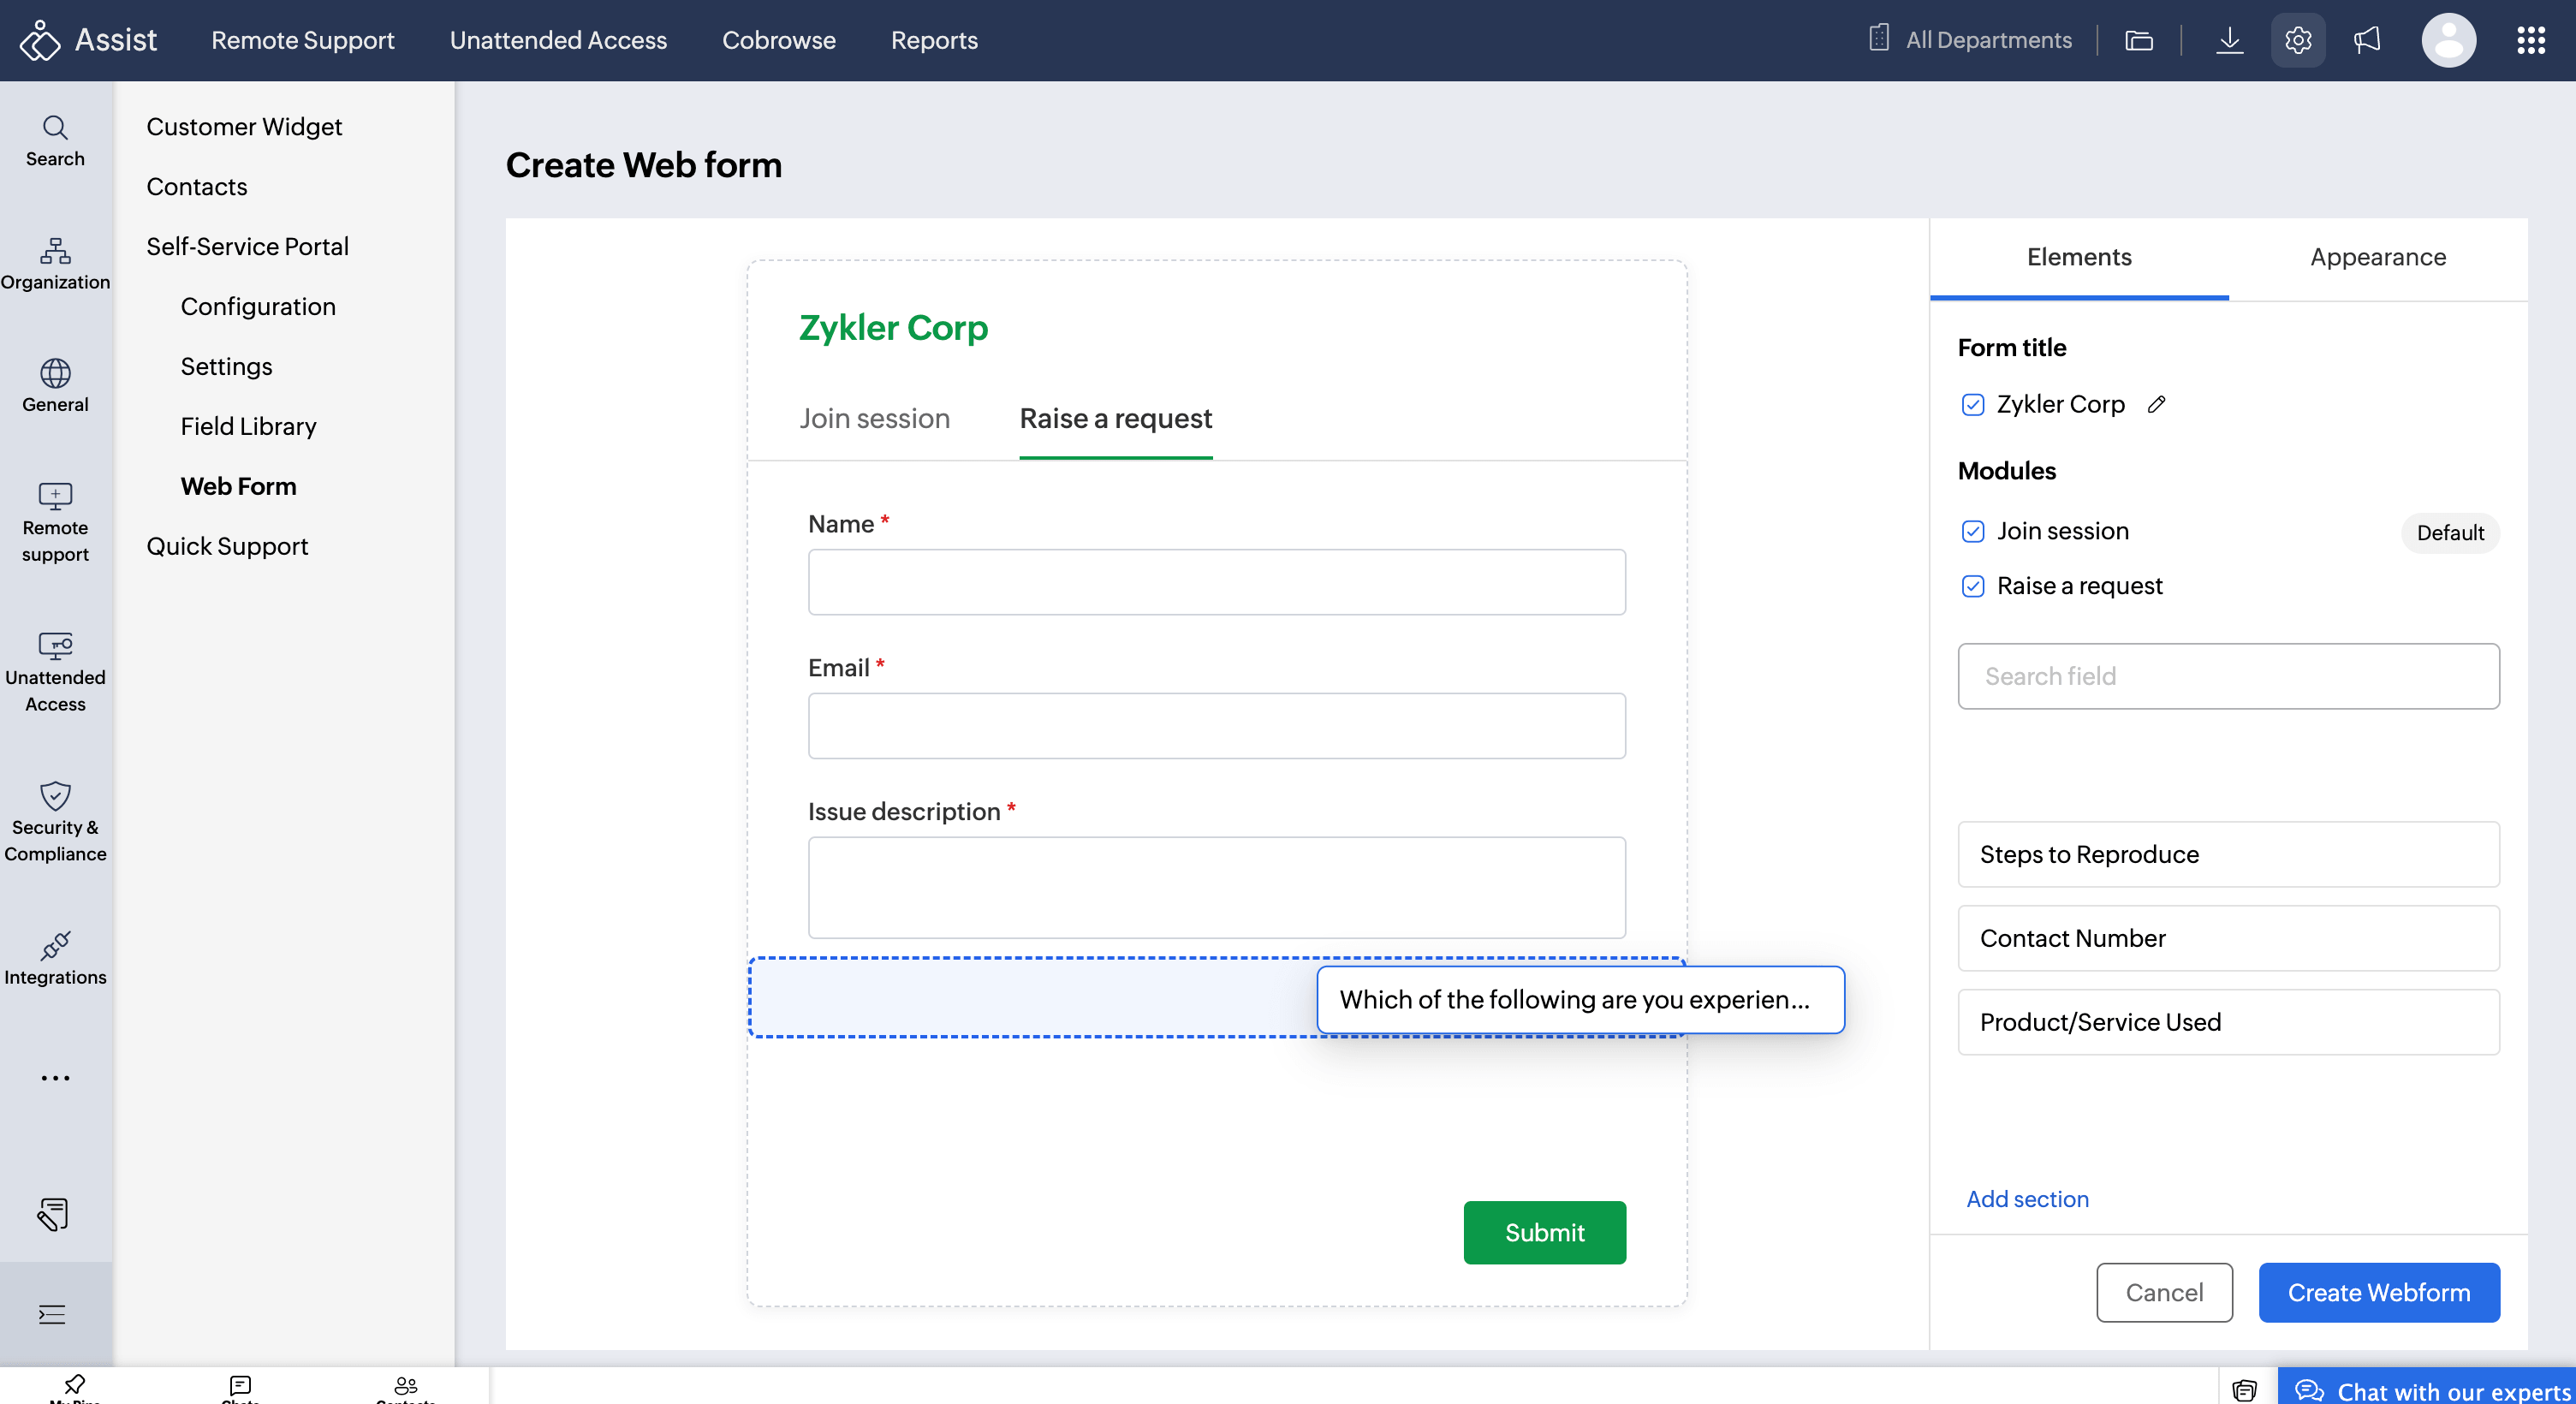
Task: Focus the Search field box
Action: (x=2228, y=677)
